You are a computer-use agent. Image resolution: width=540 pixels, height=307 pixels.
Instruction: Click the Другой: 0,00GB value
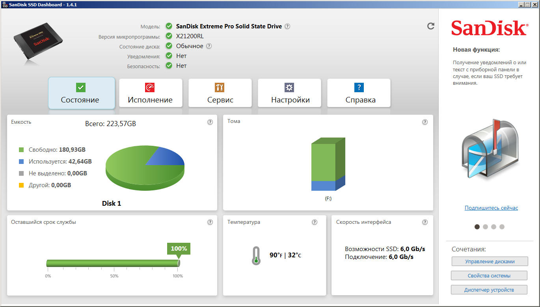point(50,185)
